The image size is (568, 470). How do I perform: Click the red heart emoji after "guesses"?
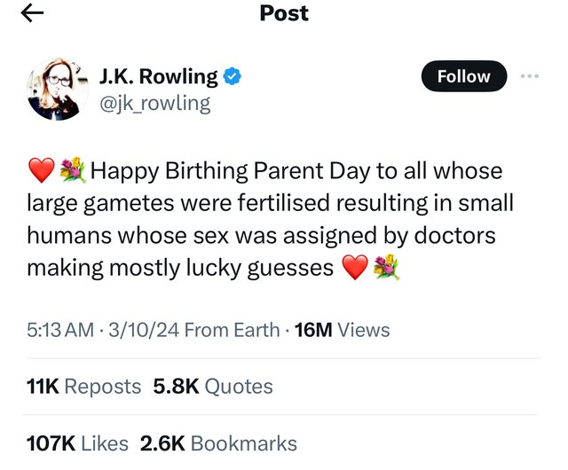pyautogui.click(x=354, y=268)
